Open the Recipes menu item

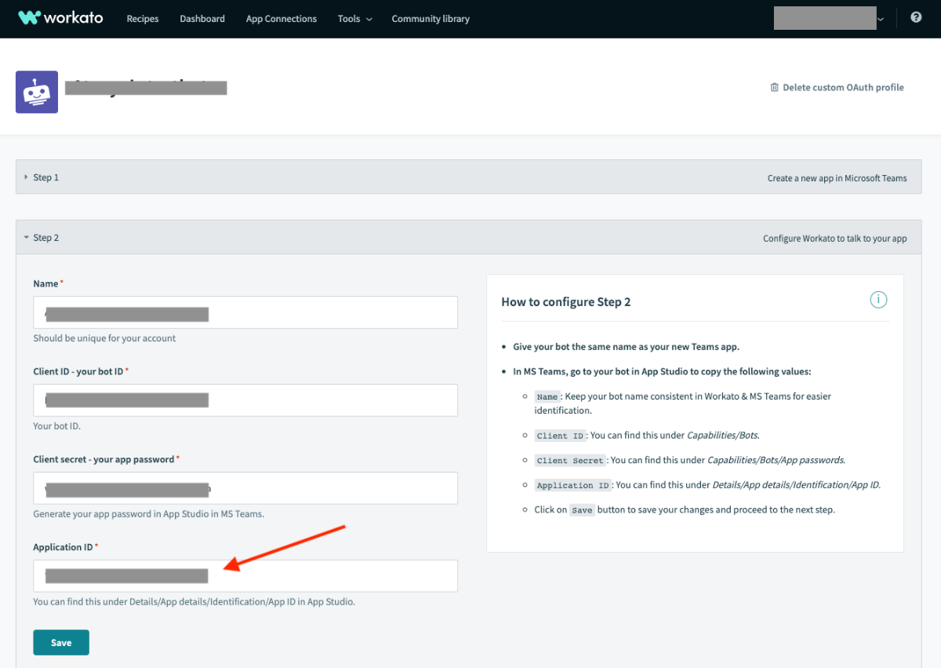(143, 19)
